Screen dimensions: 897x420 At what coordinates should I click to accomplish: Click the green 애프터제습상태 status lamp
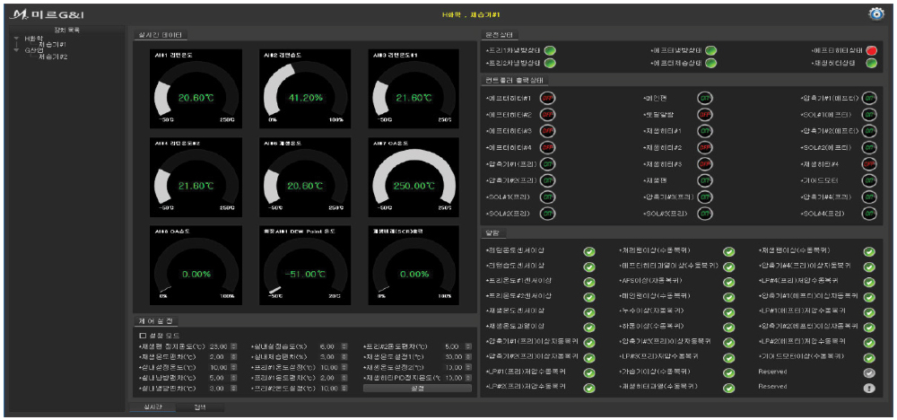[x=710, y=63]
